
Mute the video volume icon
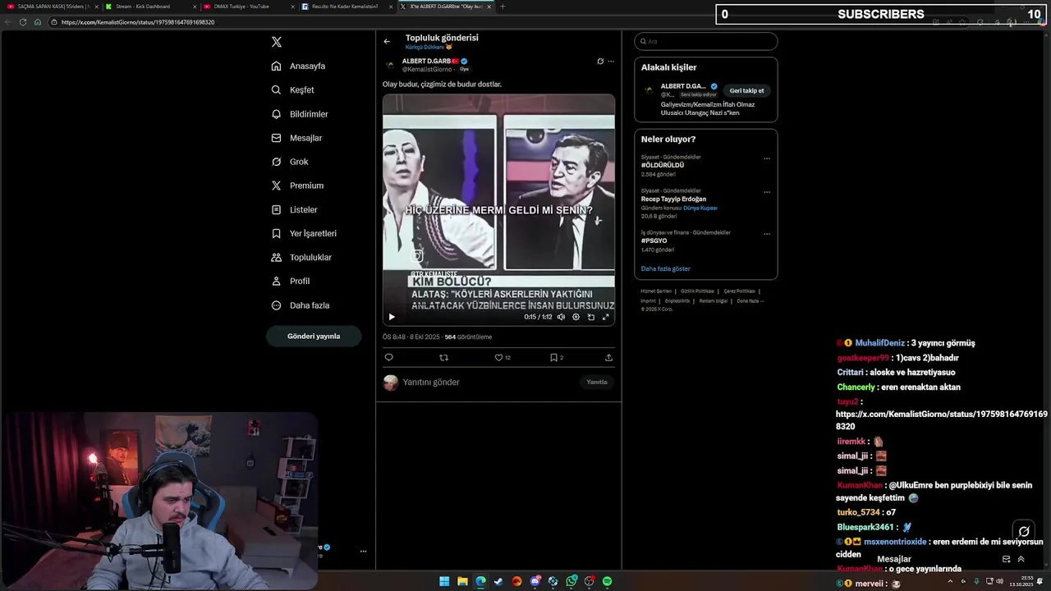pyautogui.click(x=561, y=317)
